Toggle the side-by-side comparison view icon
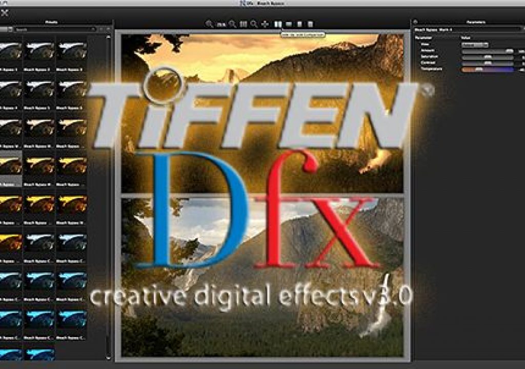This screenshot has width=525, height=369. click(278, 24)
